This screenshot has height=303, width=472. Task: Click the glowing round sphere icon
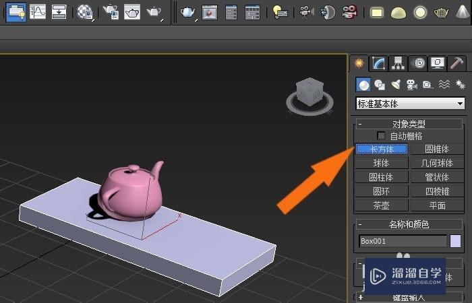pos(420,12)
